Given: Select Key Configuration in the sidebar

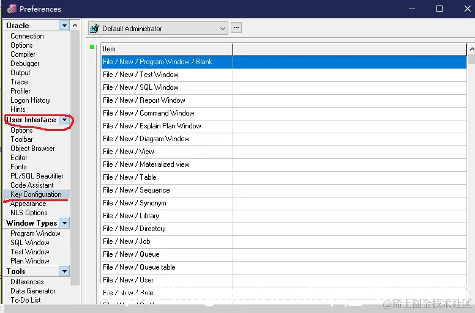Looking at the screenshot, I should click(x=36, y=194).
